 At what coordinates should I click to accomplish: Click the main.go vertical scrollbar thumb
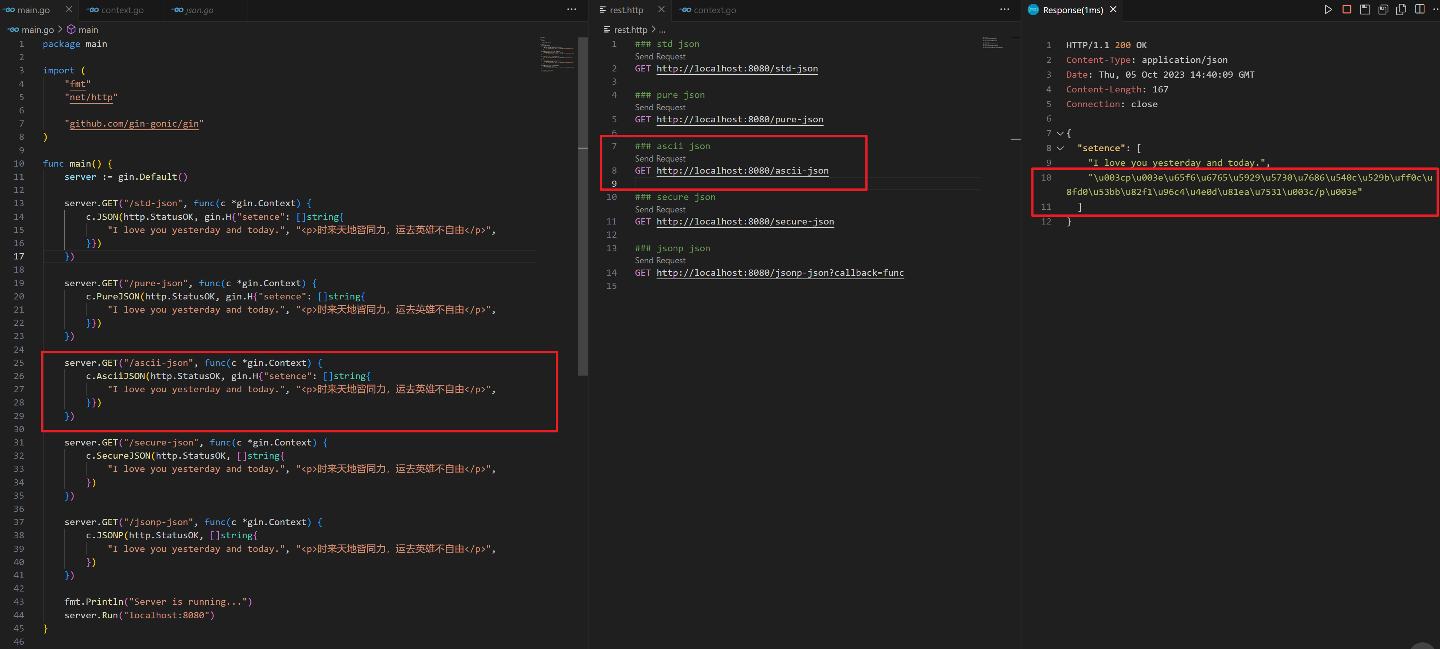point(583,207)
